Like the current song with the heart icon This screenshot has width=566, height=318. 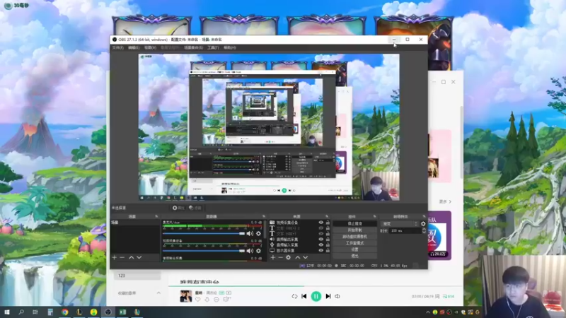198,299
